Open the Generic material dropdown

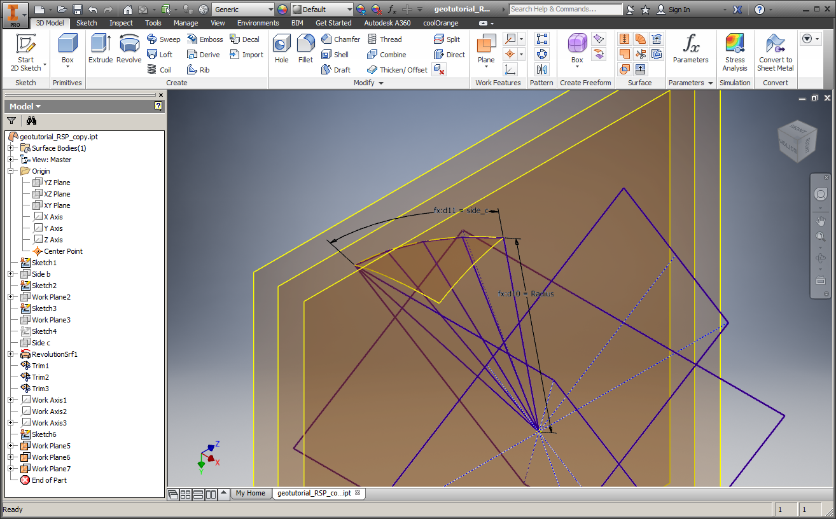pos(270,10)
